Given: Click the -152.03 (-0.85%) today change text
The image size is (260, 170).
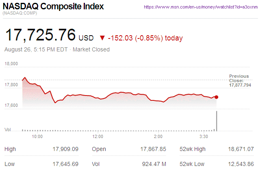Looking at the screenshot, I should tap(145, 38).
